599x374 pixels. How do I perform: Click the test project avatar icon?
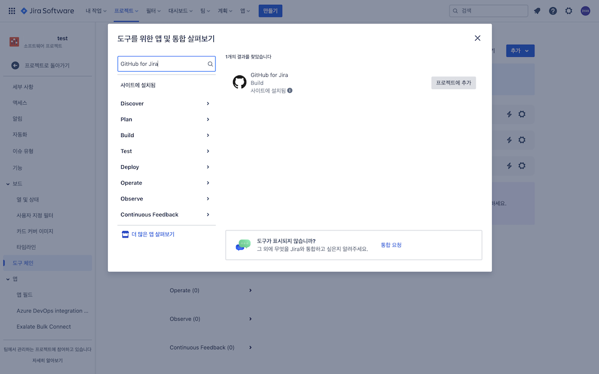(14, 42)
